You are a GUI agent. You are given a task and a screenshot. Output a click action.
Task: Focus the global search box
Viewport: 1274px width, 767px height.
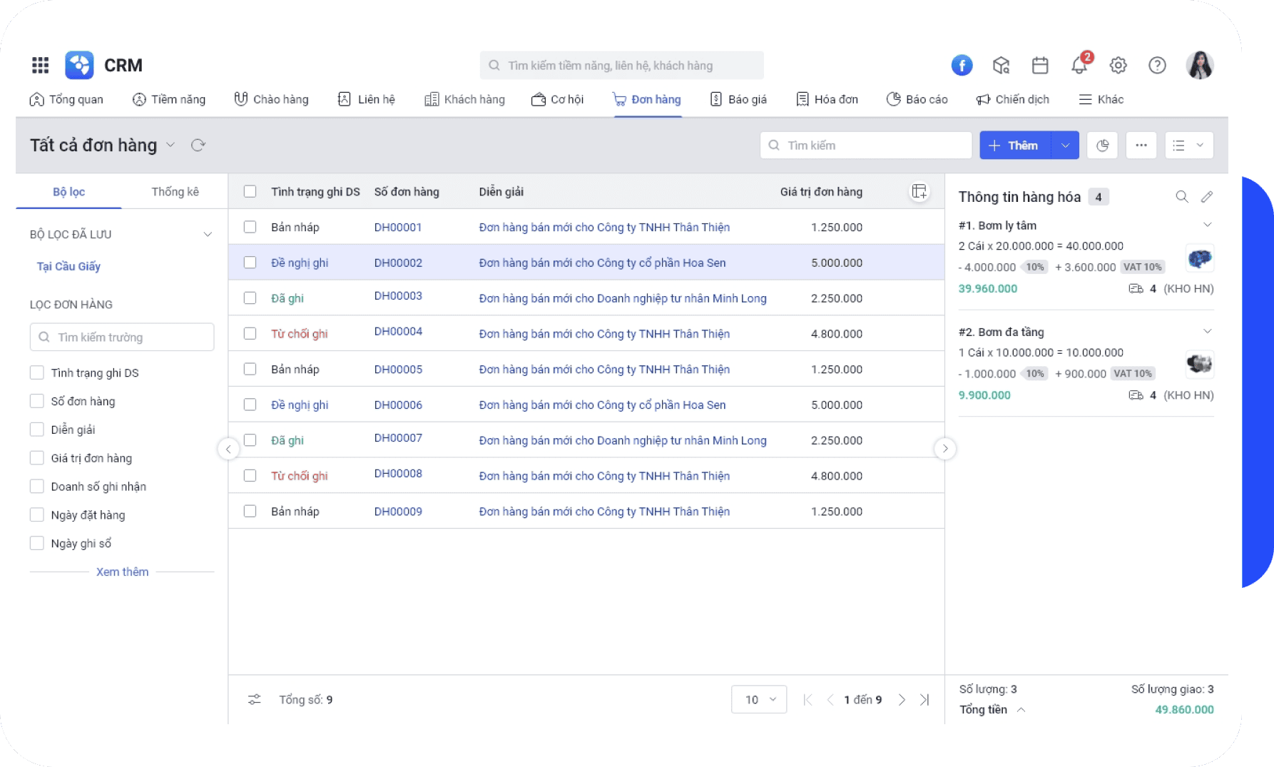(x=621, y=66)
